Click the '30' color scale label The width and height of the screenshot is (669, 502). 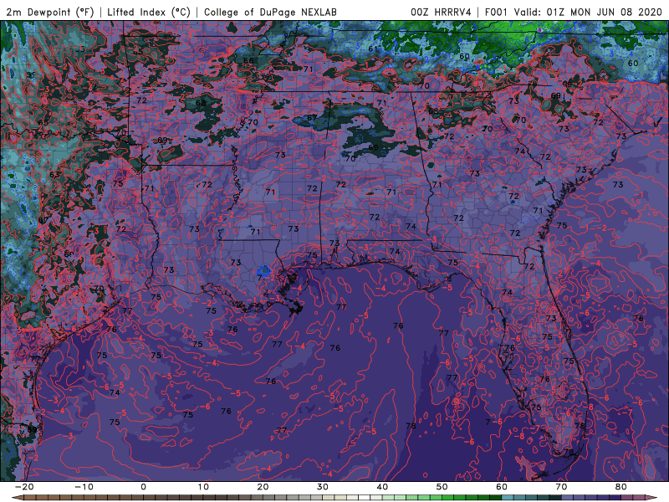pyautogui.click(x=323, y=487)
